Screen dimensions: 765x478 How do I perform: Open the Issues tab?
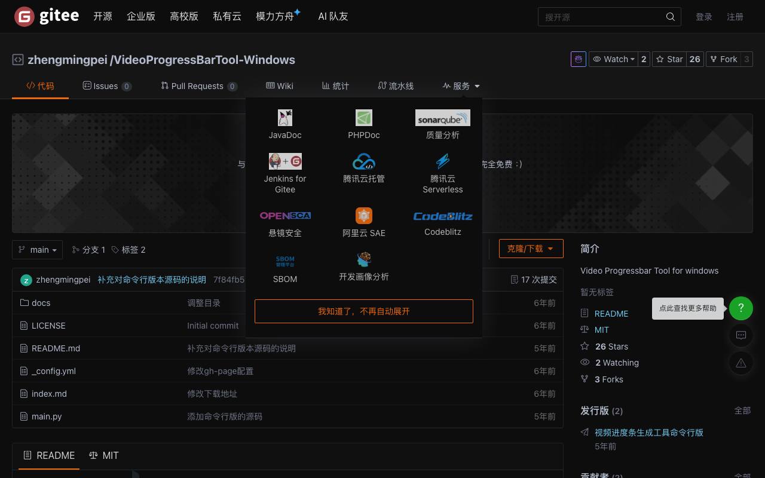[x=107, y=86]
